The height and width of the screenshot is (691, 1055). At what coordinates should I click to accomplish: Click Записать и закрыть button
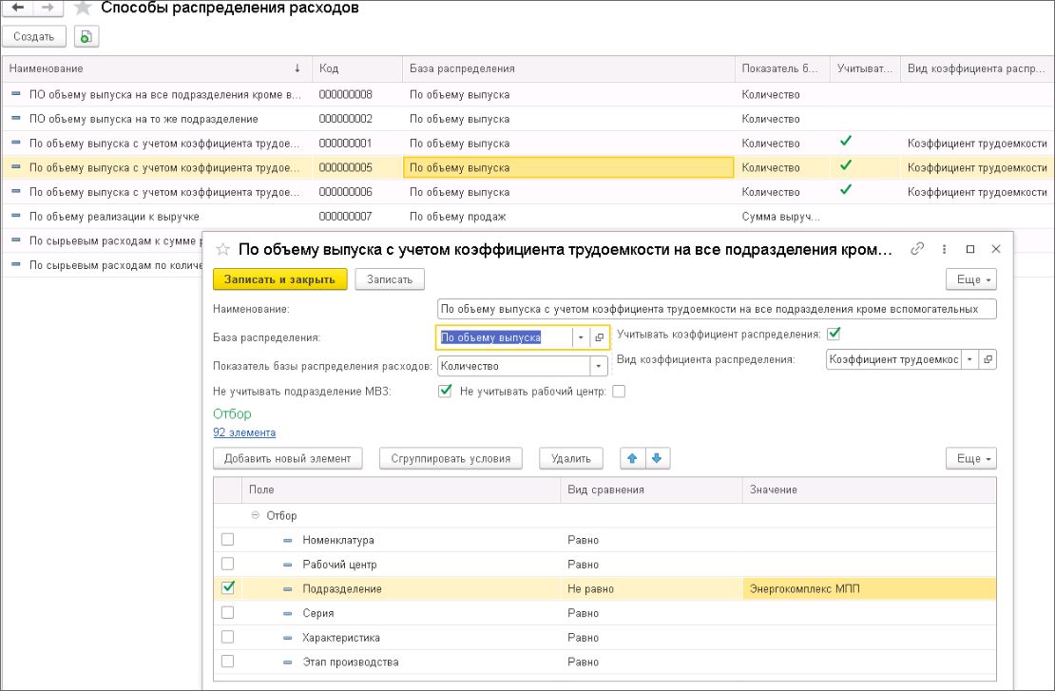pos(279,279)
